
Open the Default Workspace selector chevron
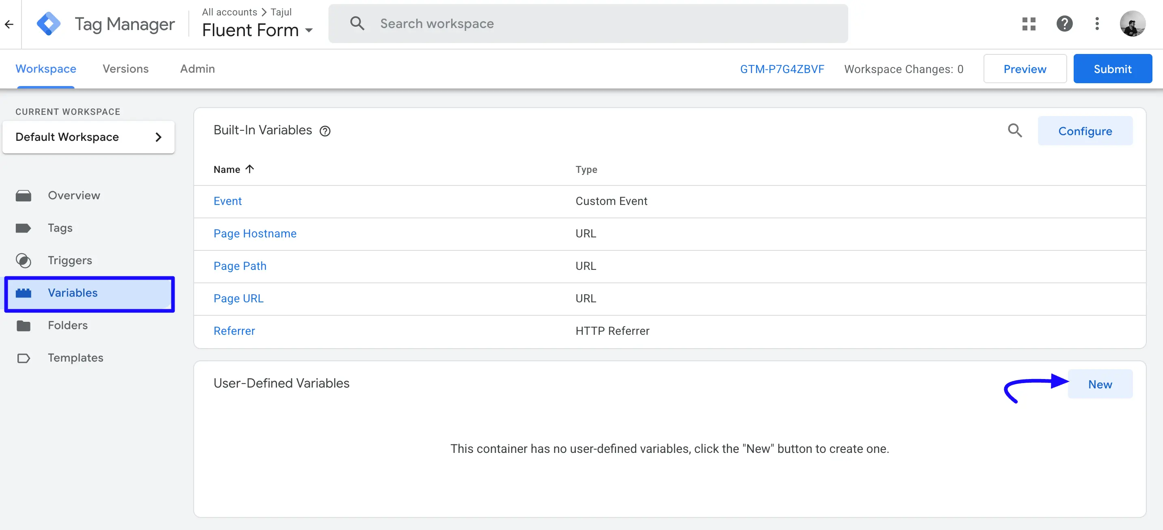pos(158,137)
